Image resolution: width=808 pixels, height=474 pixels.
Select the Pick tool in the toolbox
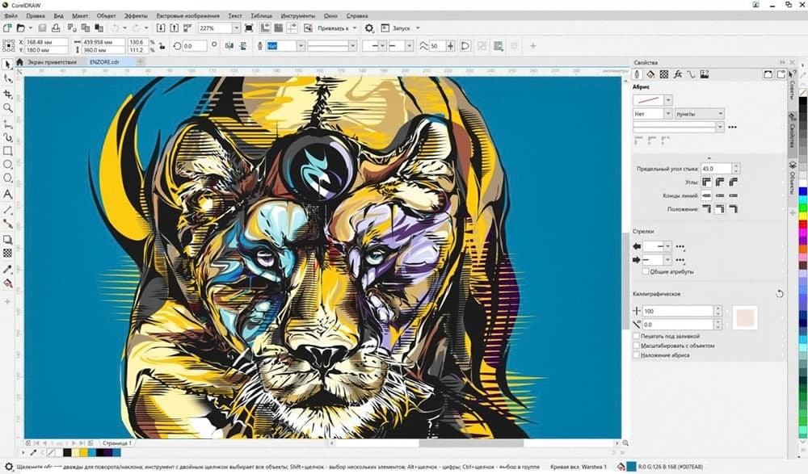[6, 63]
